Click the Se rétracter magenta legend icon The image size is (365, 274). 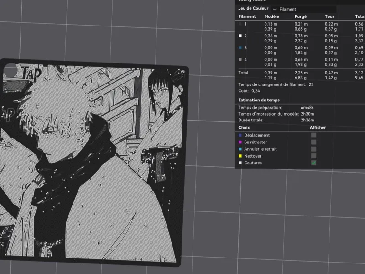click(x=240, y=142)
